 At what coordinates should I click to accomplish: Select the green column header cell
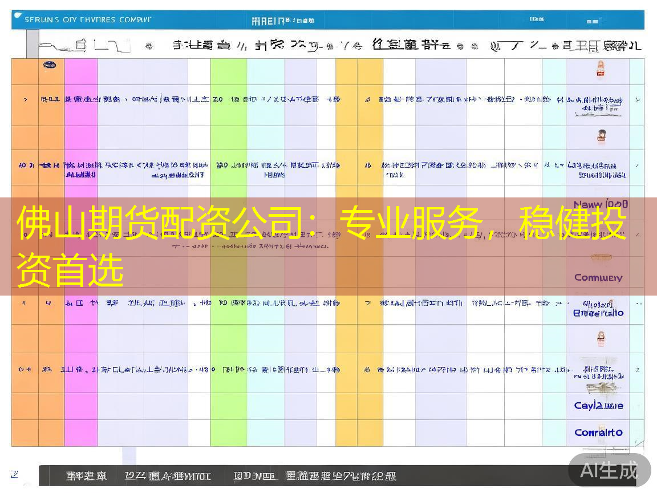click(x=229, y=72)
